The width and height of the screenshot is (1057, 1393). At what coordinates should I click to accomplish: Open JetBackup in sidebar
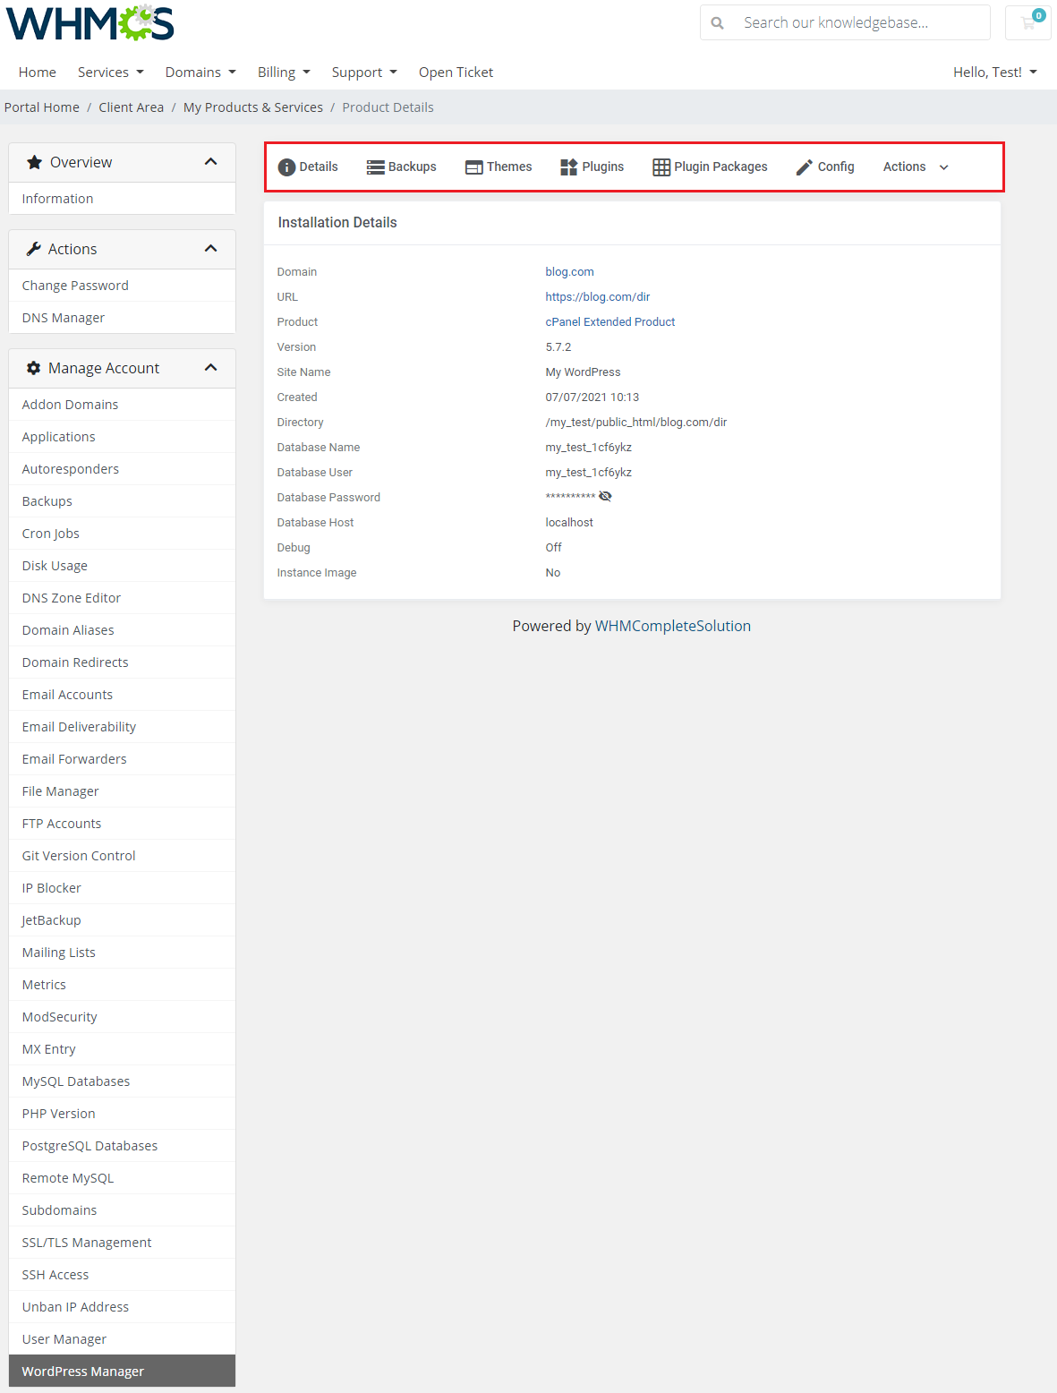122,920
